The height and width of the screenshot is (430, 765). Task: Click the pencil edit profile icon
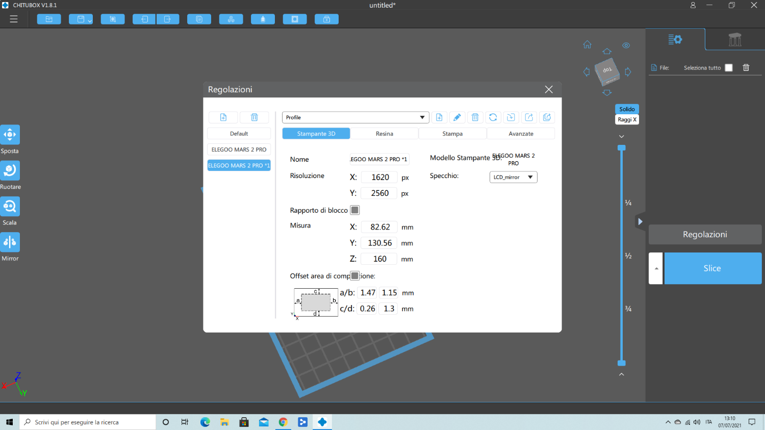coord(457,117)
